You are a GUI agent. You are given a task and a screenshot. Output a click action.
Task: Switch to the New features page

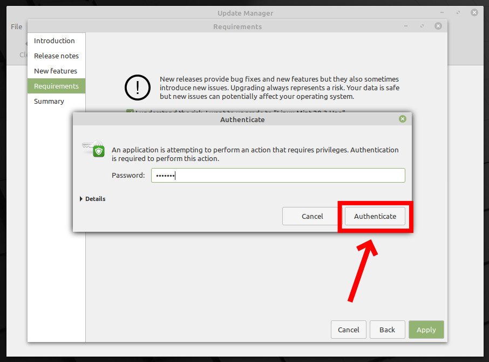(x=56, y=71)
